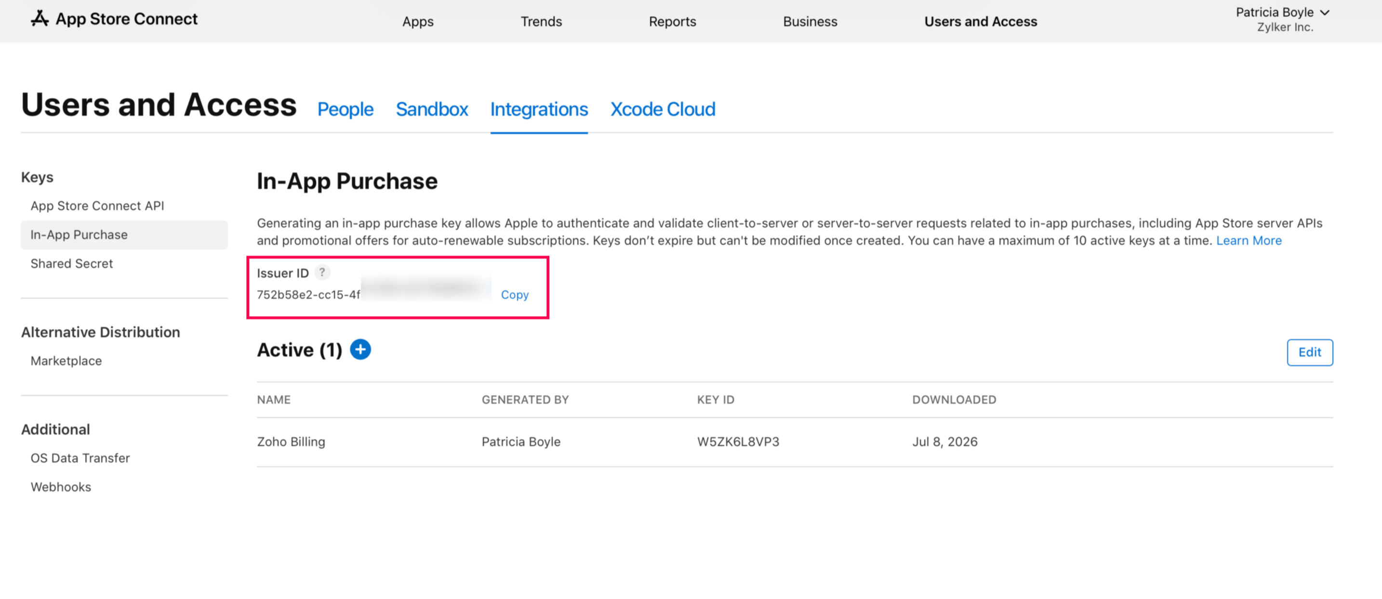1382x599 pixels.
Task: Click the Active (1) heading
Action: coord(299,350)
